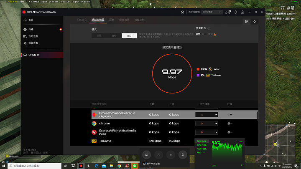The height and width of the screenshot is (169, 301).
Task: Select the 關閉 off mode option
Action: [99, 35]
